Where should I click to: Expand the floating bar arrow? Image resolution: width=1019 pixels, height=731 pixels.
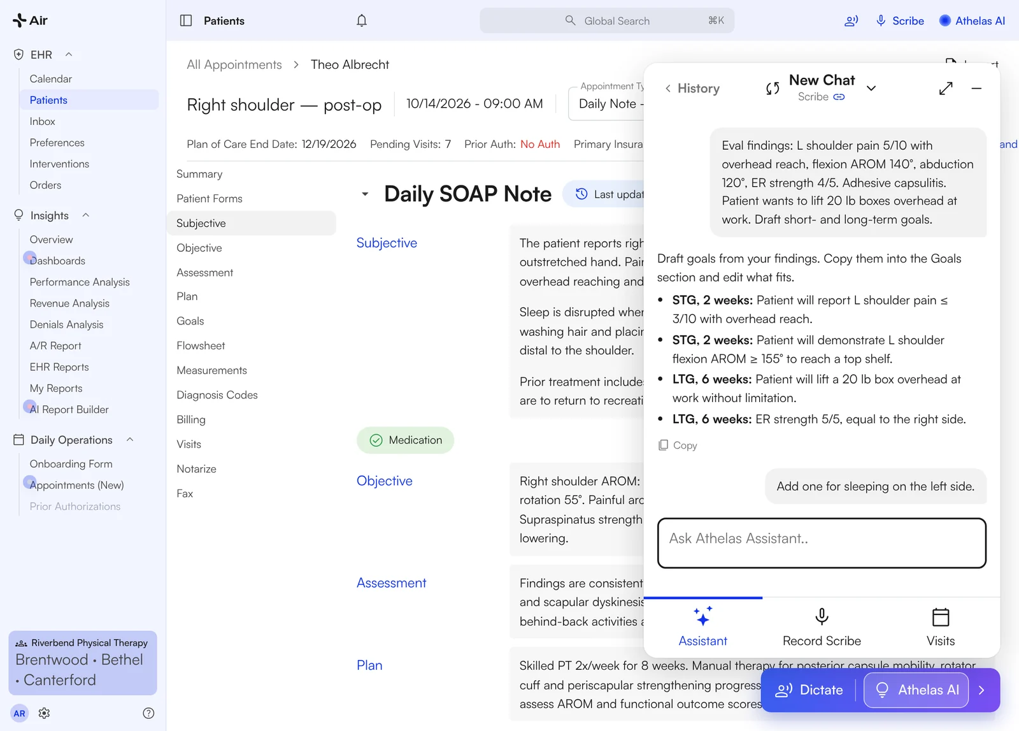click(x=981, y=690)
